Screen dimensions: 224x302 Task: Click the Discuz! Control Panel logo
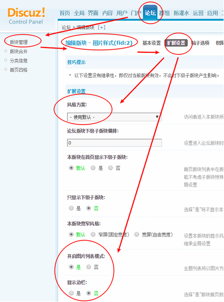[x=26, y=16]
